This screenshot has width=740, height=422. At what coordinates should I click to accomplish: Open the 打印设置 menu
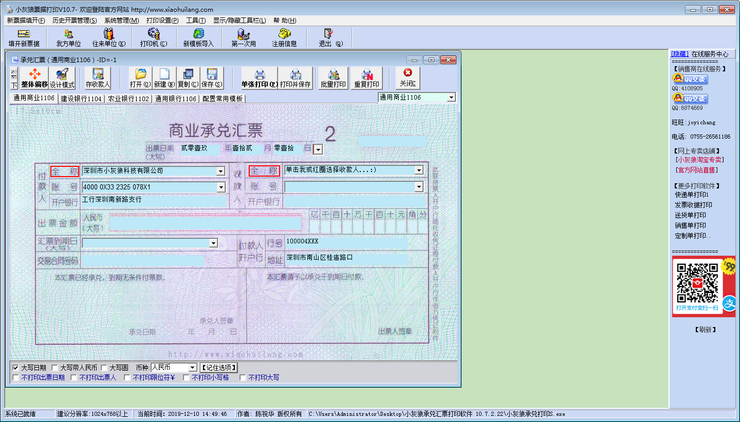tap(162, 21)
